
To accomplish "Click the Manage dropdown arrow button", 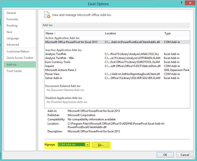I will pos(88,145).
